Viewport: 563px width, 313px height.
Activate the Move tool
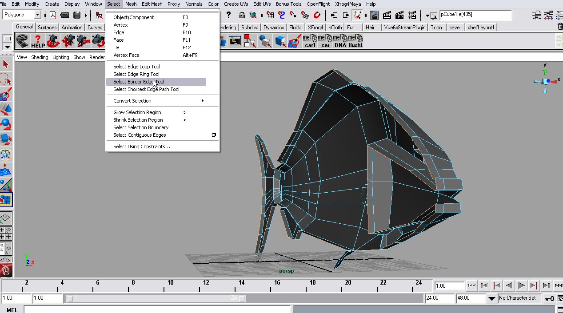pyautogui.click(x=6, y=109)
